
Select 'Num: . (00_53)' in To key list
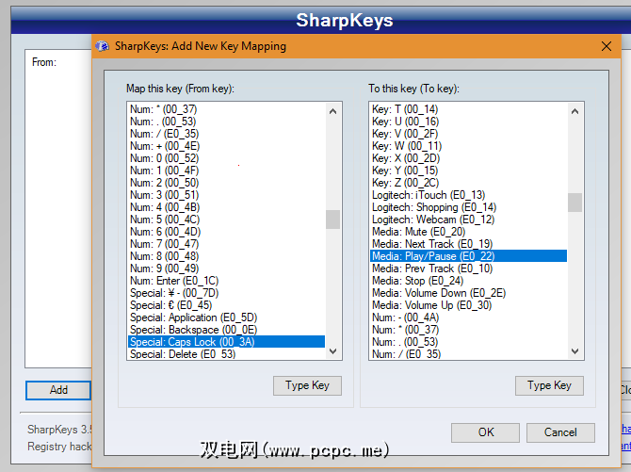click(468, 341)
